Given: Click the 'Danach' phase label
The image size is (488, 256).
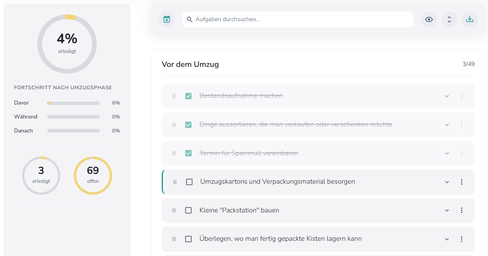Looking at the screenshot, I should (x=23, y=131).
